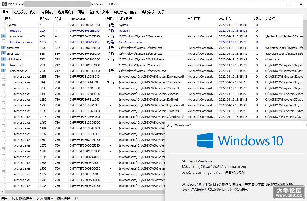Screen dimensions: 307x201
Task: Sort by the 启动时间 column header
Action: tap(225, 19)
